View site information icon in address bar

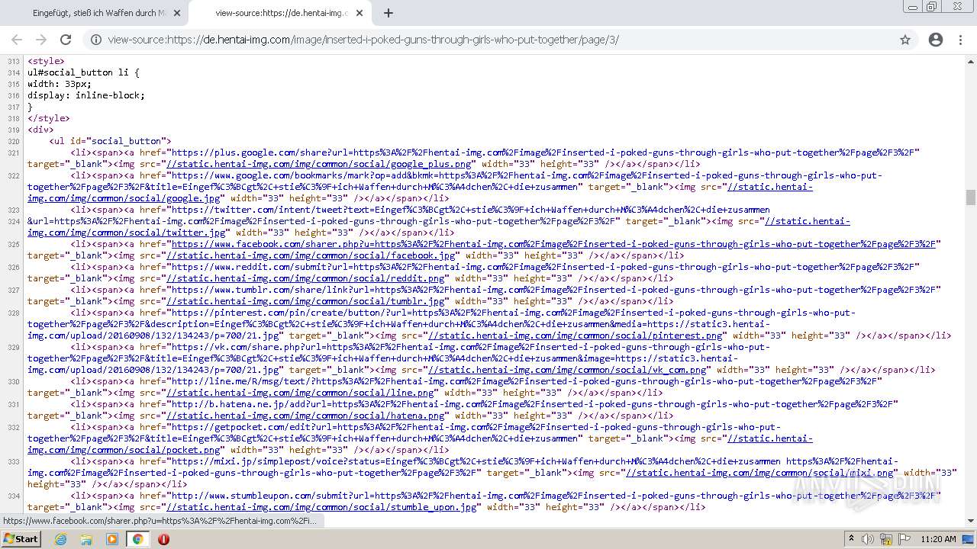pyautogui.click(x=96, y=40)
